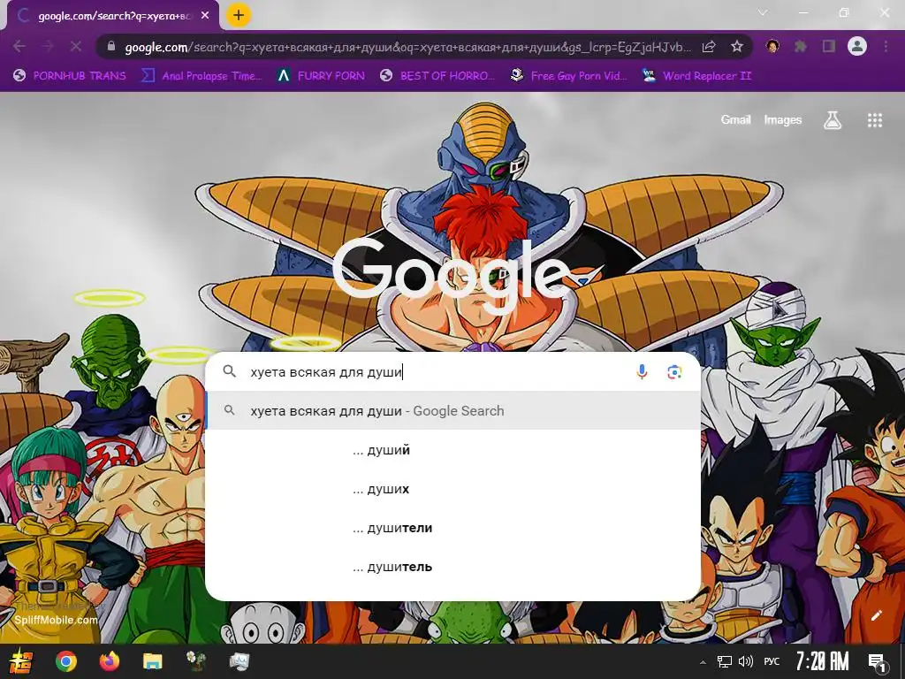Switch input language РУС
Image resolution: width=905 pixels, height=679 pixels.
[x=772, y=661]
